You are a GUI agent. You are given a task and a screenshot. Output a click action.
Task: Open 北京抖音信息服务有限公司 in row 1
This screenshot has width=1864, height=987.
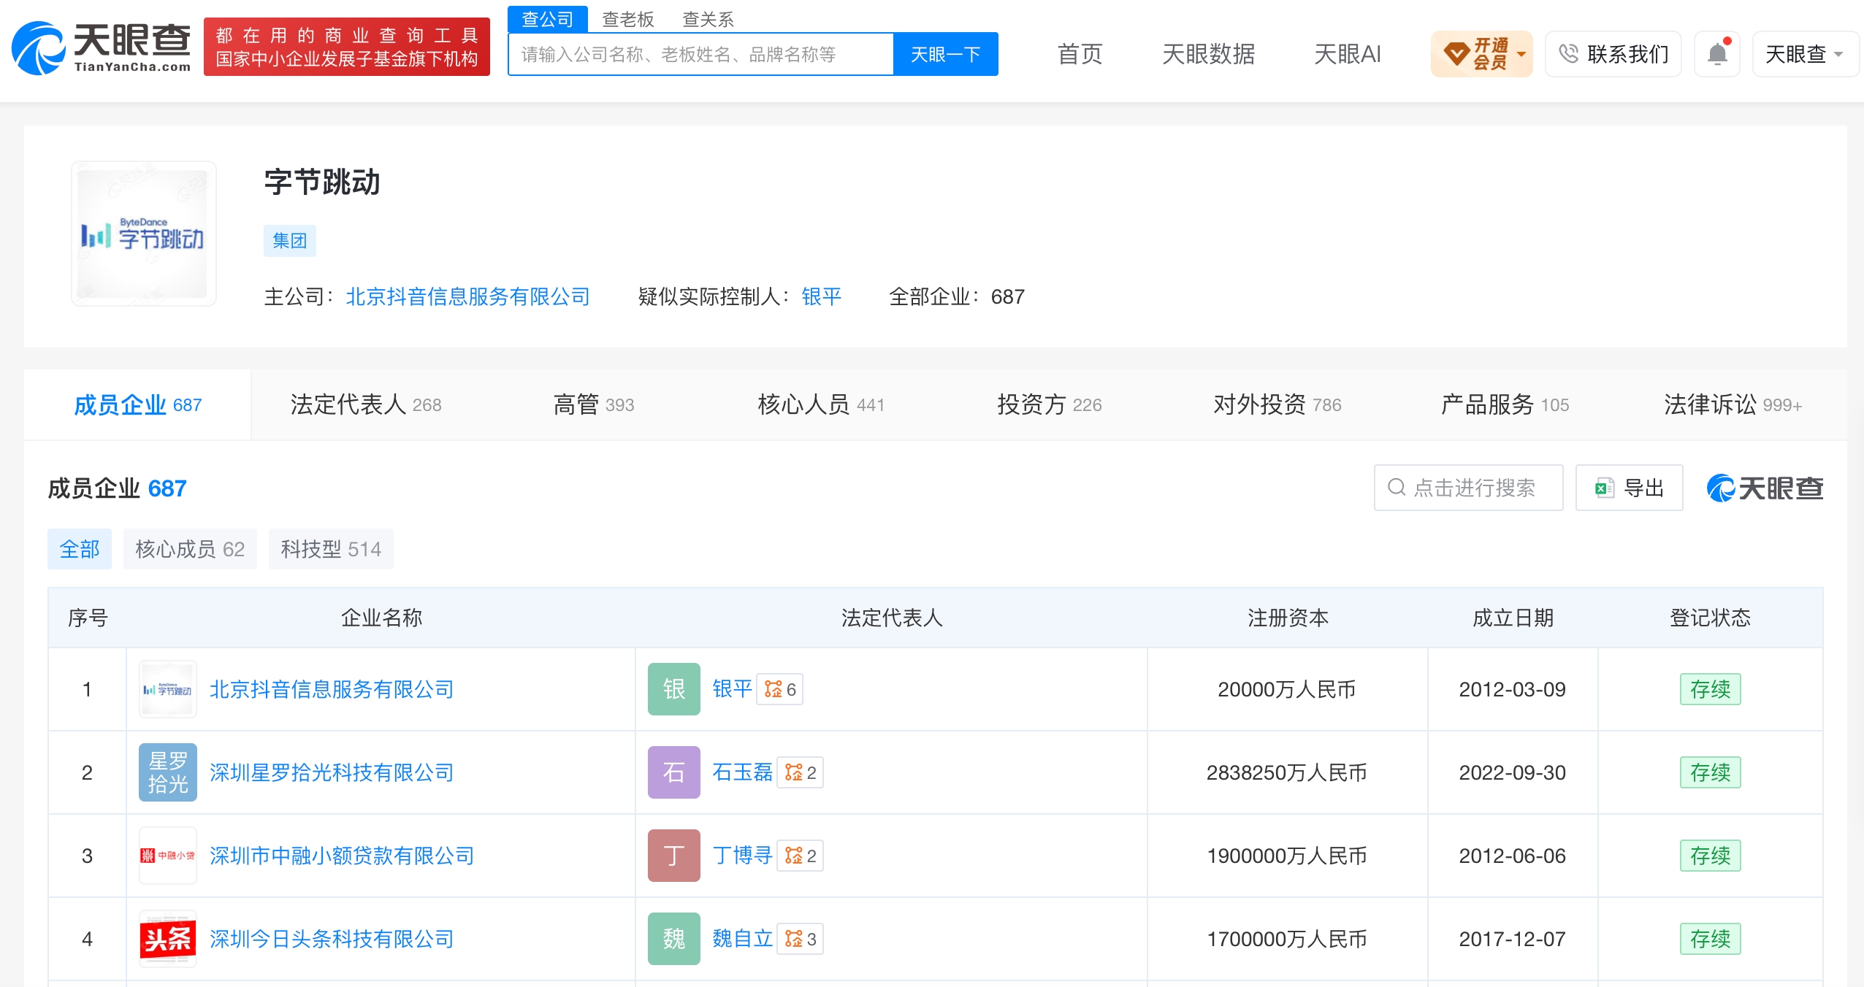pyautogui.click(x=332, y=689)
